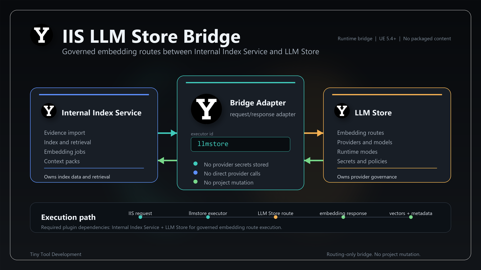Click the green arrow pointing back to Internal Index Service
Viewport: 481px width, 270px height.
167,160
